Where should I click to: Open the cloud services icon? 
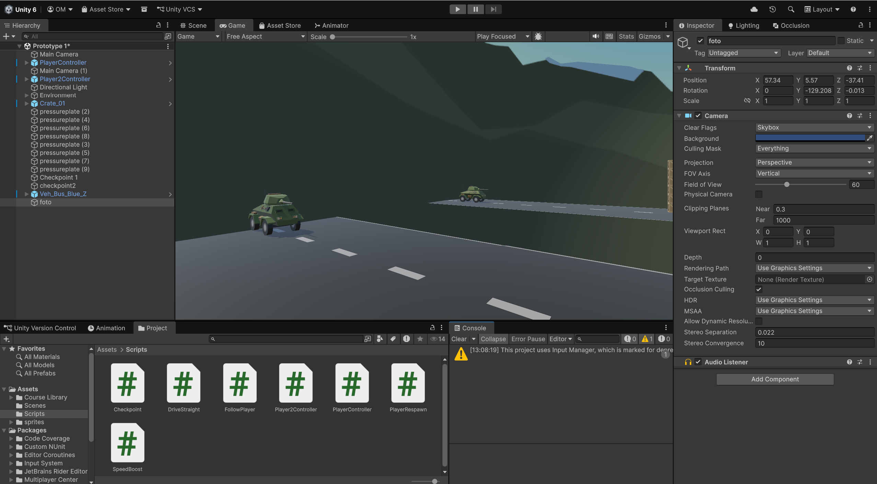click(x=754, y=9)
